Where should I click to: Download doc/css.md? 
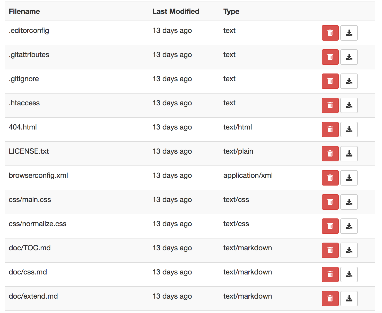tap(349, 274)
